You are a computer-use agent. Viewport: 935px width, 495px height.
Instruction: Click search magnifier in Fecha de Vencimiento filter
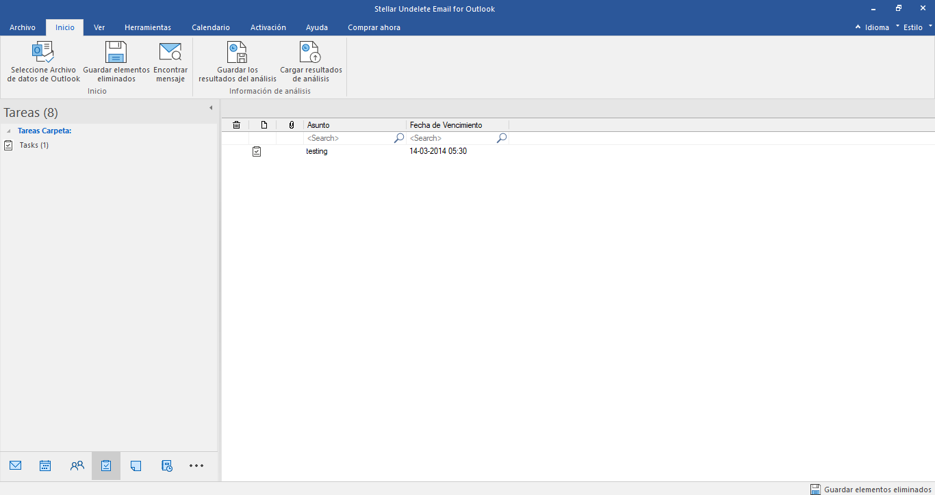point(501,138)
